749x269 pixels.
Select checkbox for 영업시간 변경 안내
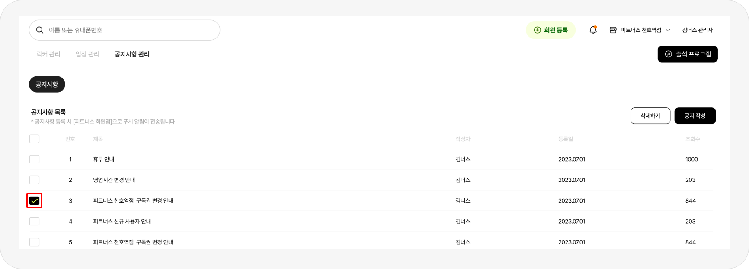point(35,180)
